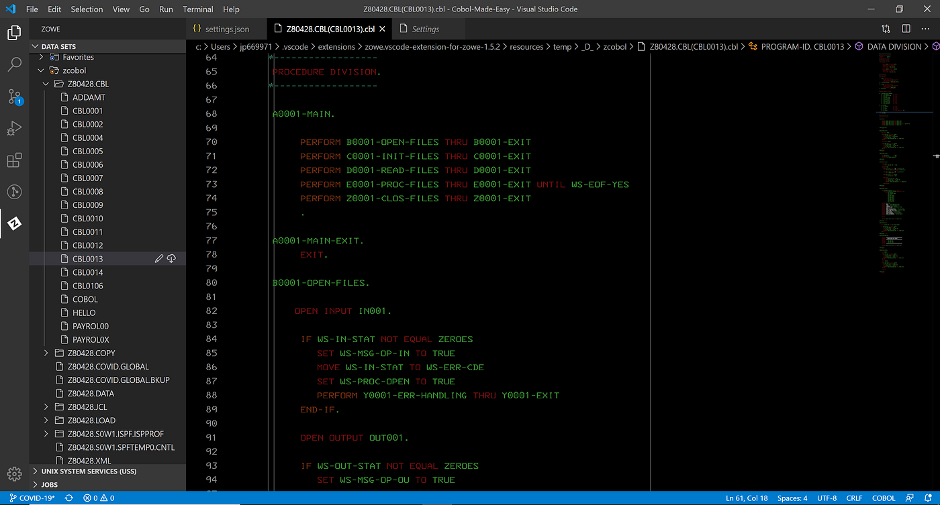Open the Run menu

[166, 9]
